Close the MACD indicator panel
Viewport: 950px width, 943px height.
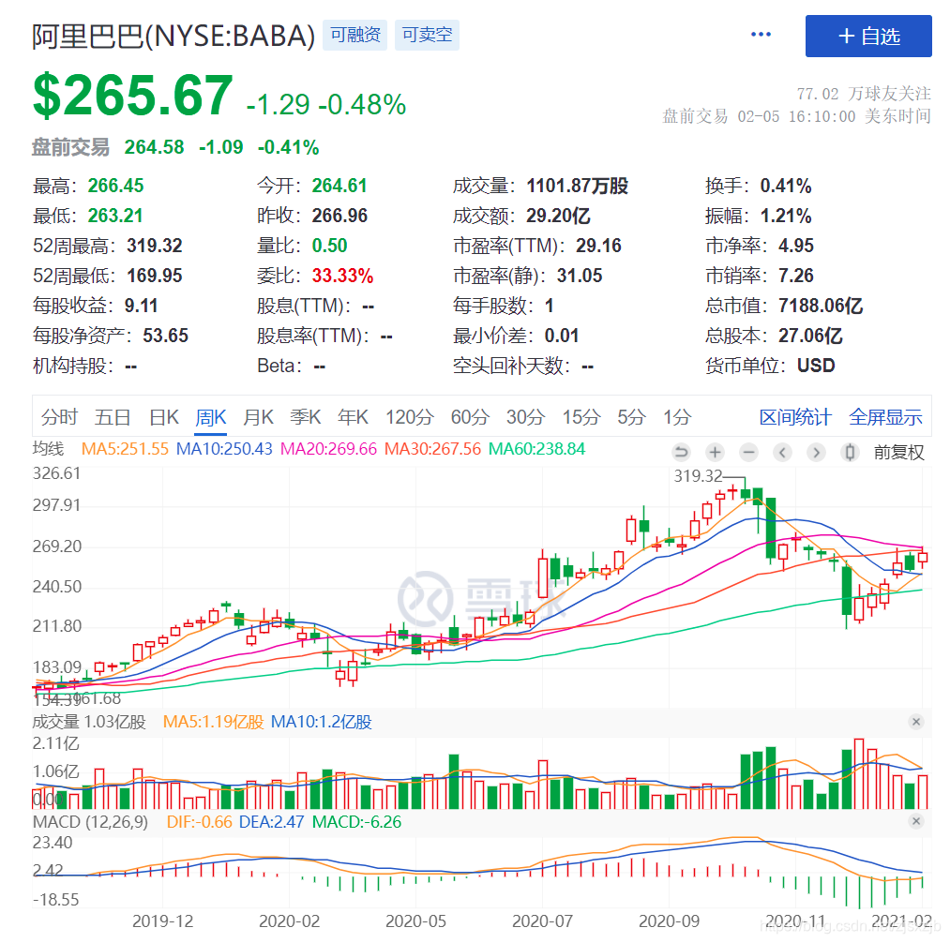(x=916, y=821)
